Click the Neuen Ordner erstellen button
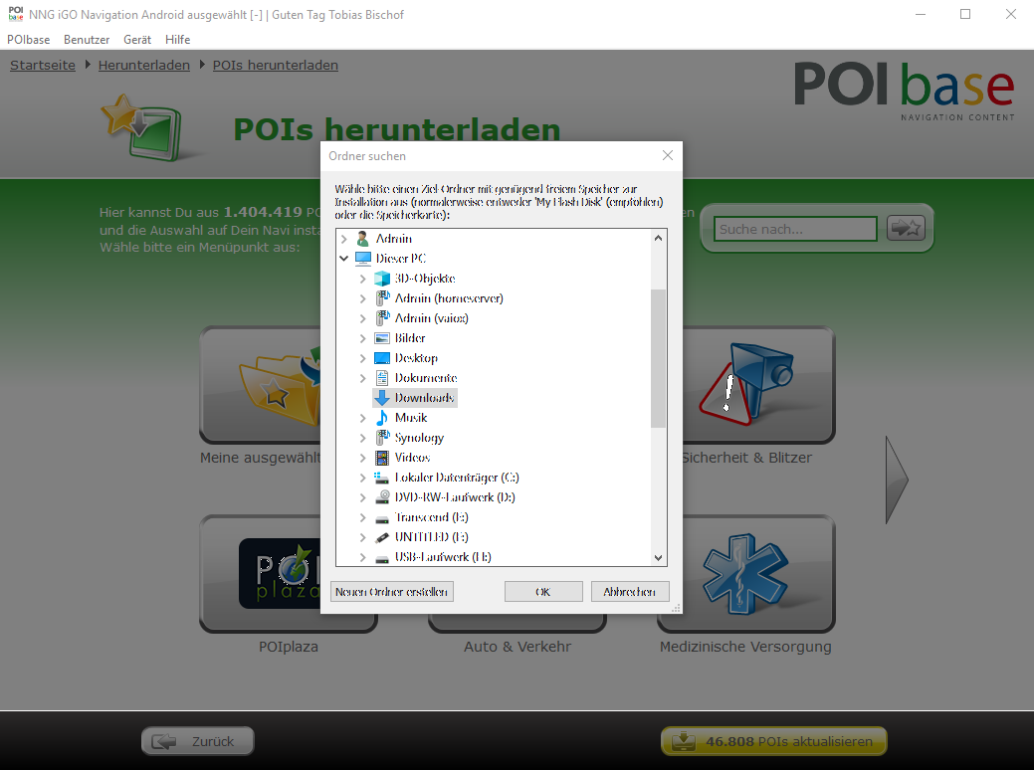Screen dimensions: 1034x770 click(392, 592)
